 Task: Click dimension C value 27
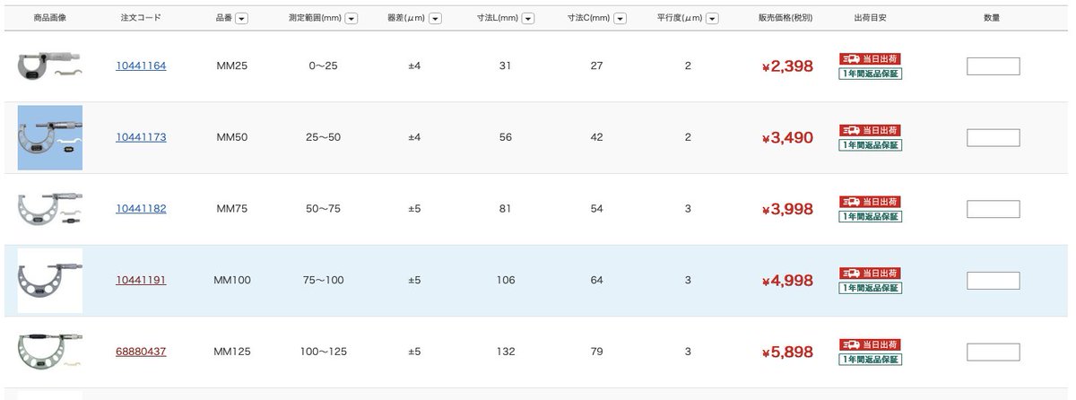tap(596, 66)
